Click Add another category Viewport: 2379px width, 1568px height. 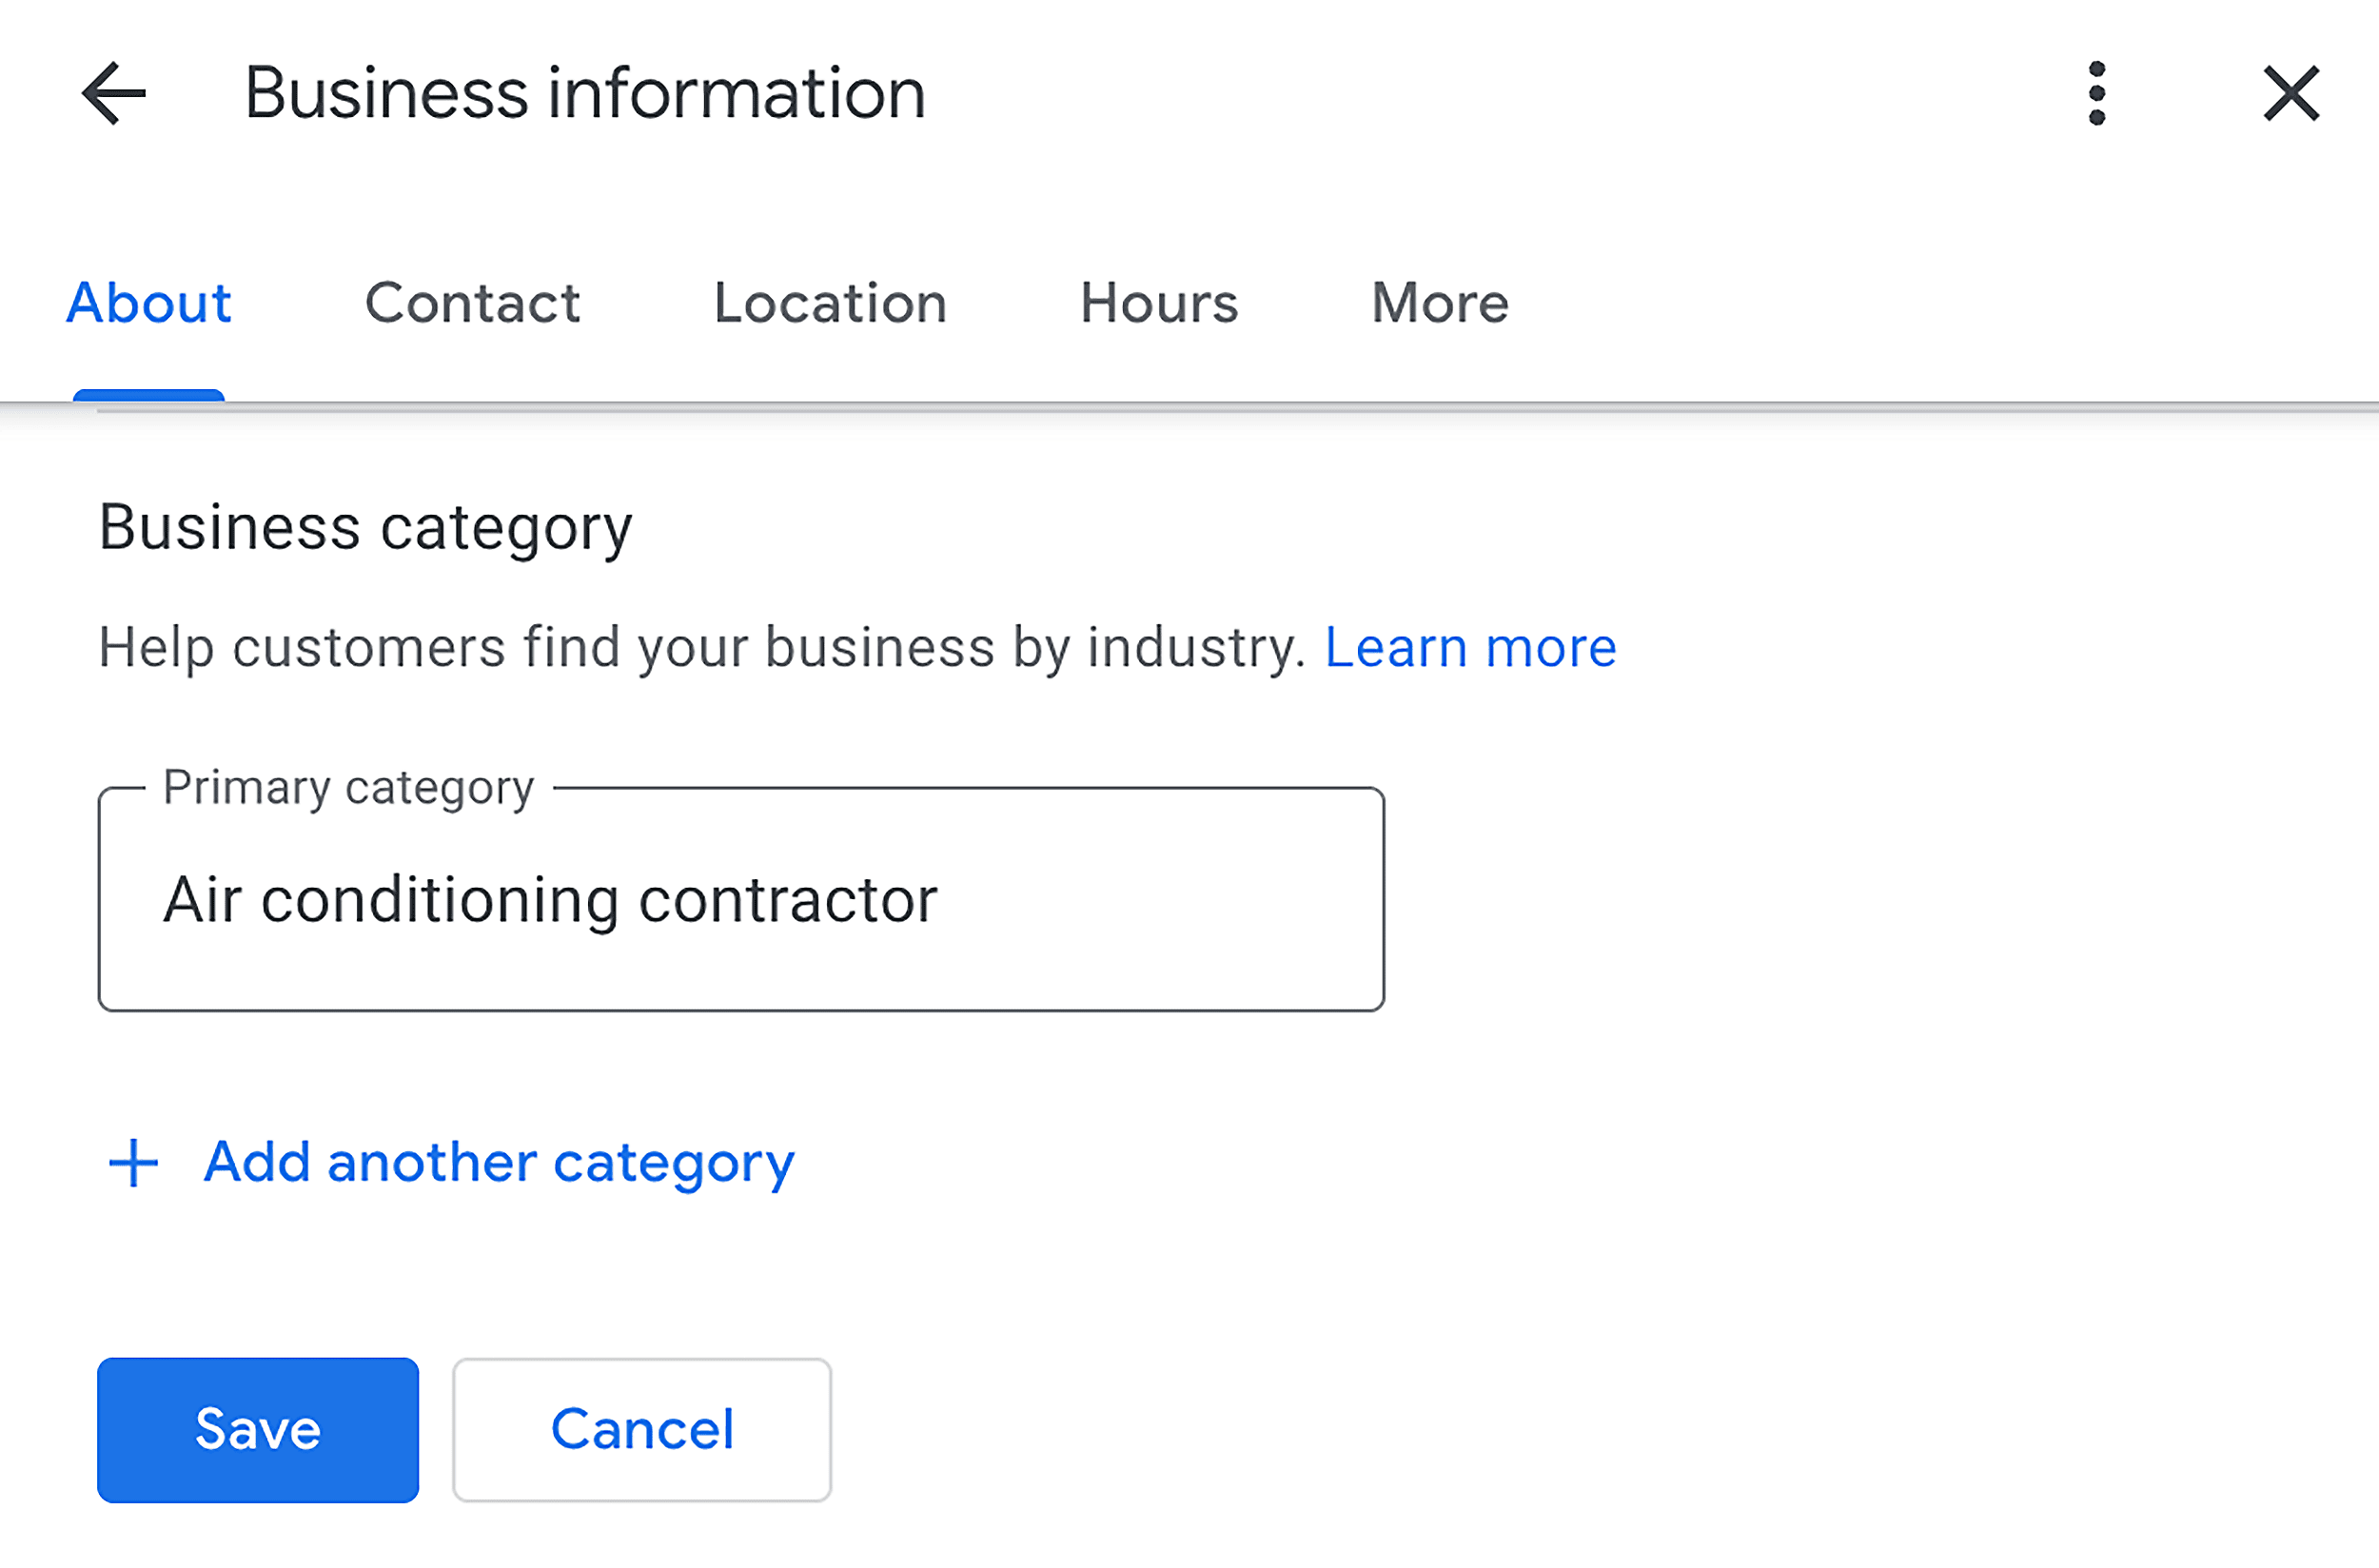pos(497,1162)
